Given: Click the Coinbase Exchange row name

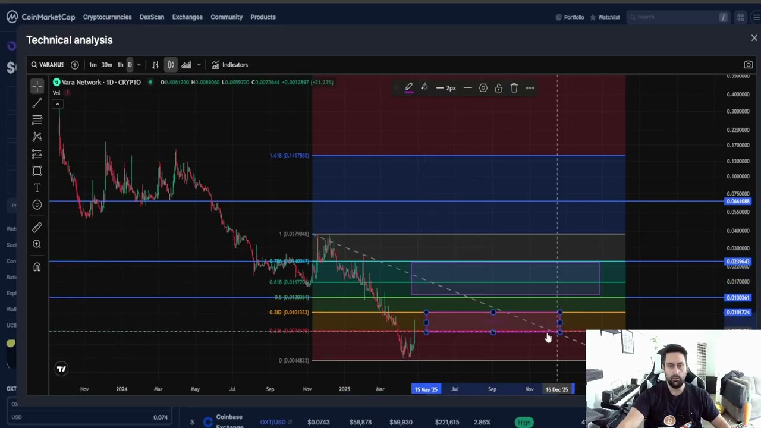Looking at the screenshot, I should point(229,421).
